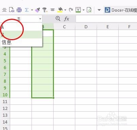Click the fx insert function button

(66, 19)
